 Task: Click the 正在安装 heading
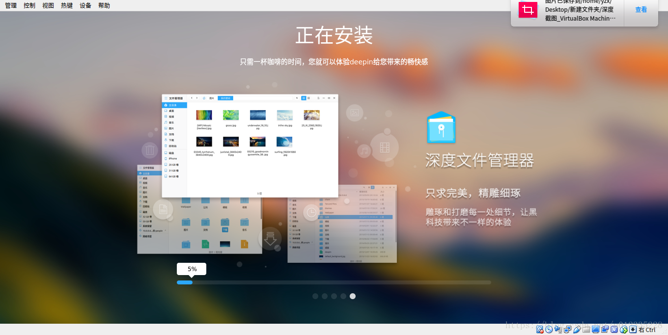(x=334, y=35)
